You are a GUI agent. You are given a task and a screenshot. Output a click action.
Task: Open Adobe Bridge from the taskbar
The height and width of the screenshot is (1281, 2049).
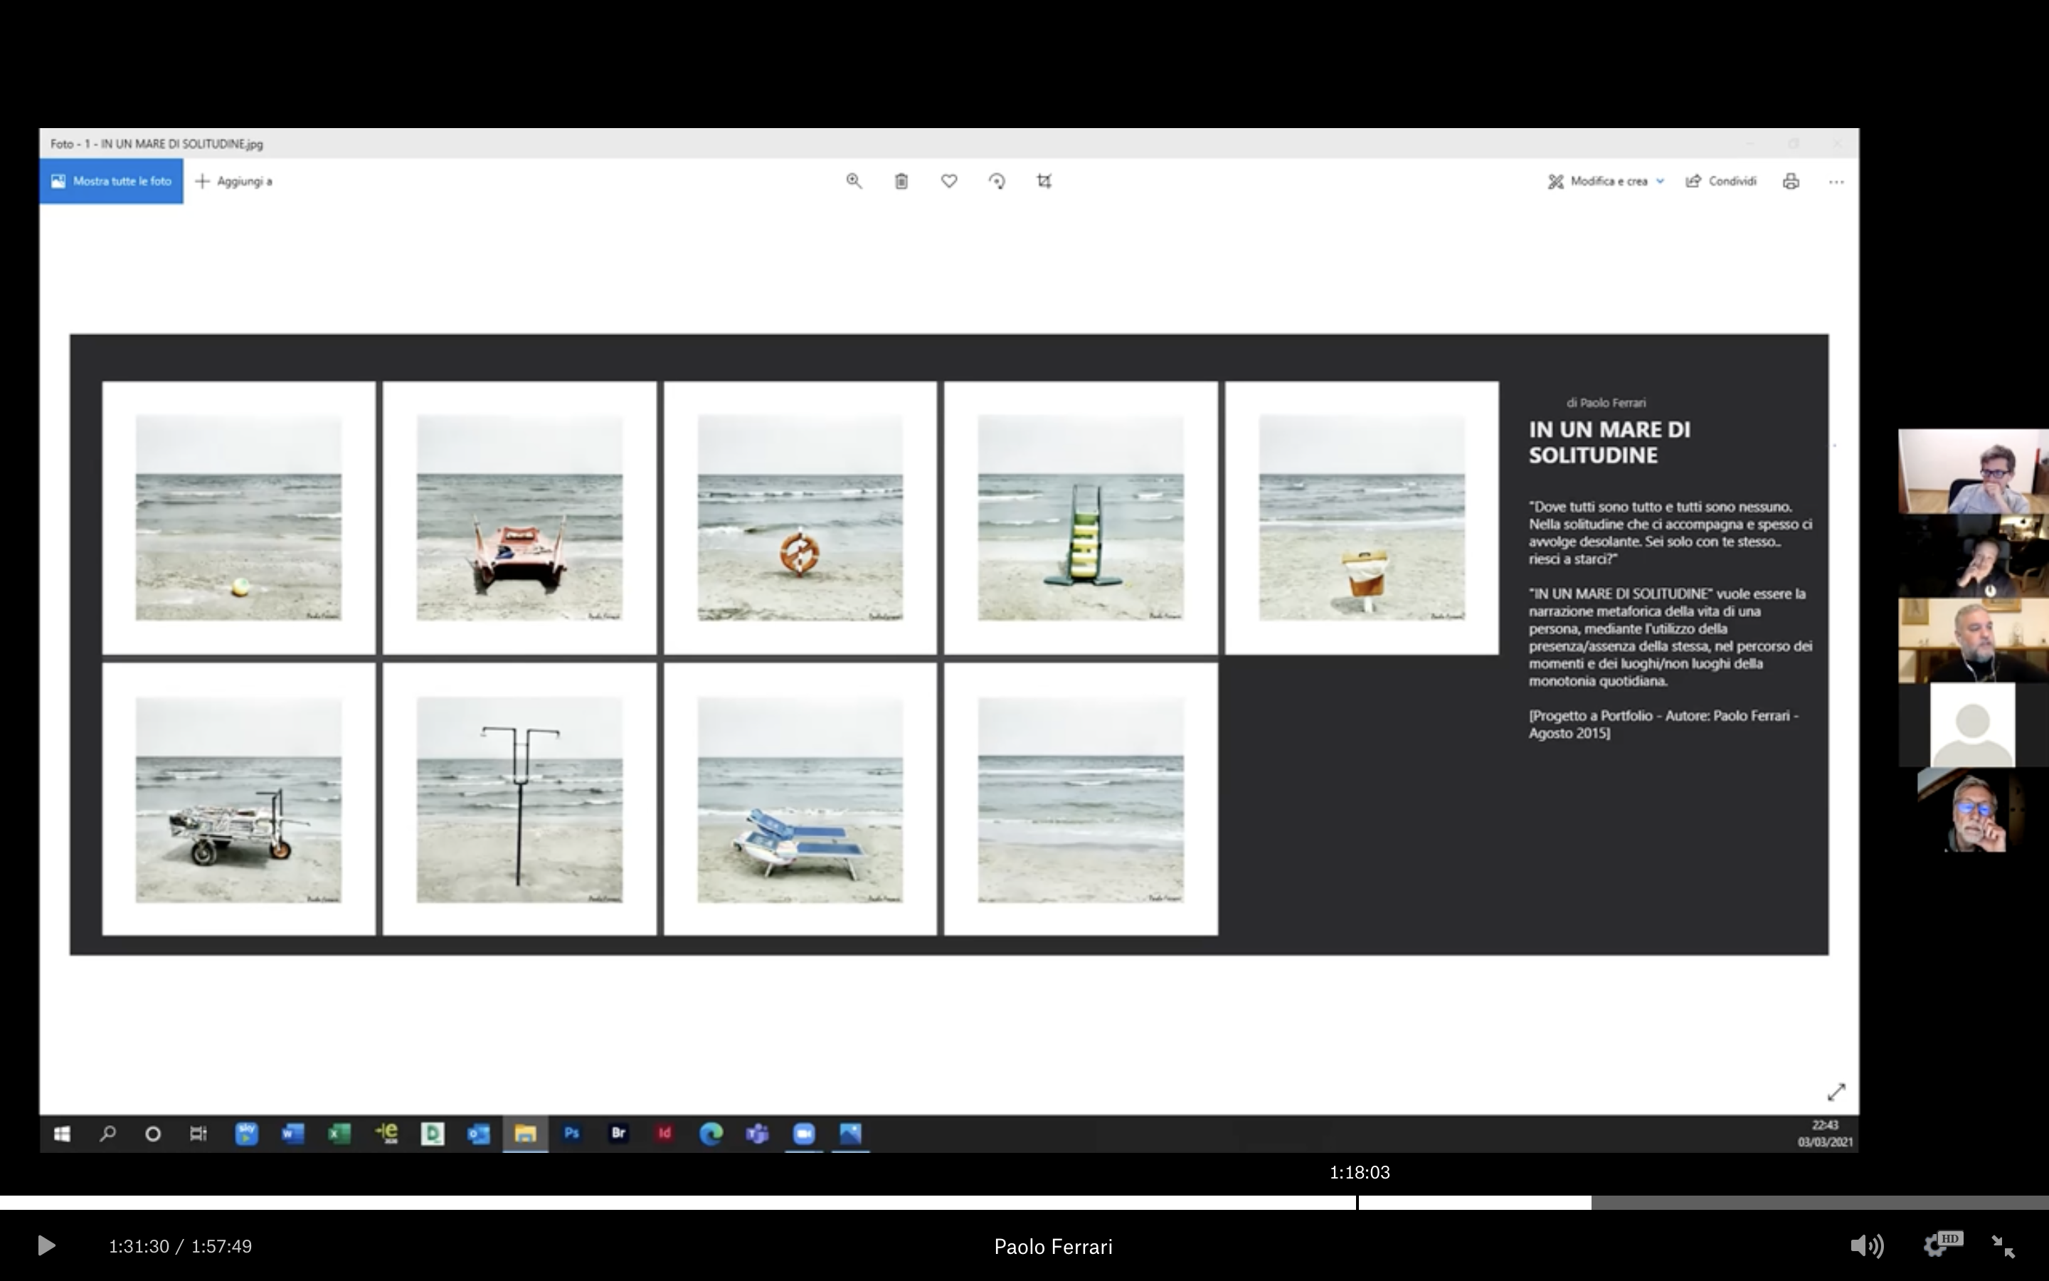point(618,1134)
